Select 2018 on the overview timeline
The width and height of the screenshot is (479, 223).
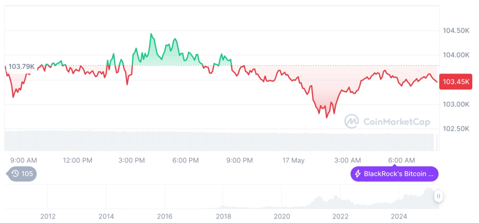pos(223,216)
